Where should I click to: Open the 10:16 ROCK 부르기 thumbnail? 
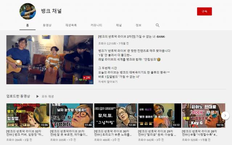[203, 116]
